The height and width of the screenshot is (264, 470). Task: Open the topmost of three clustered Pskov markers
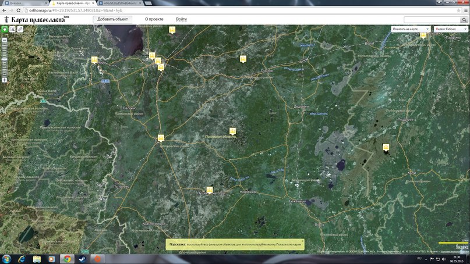152,56
